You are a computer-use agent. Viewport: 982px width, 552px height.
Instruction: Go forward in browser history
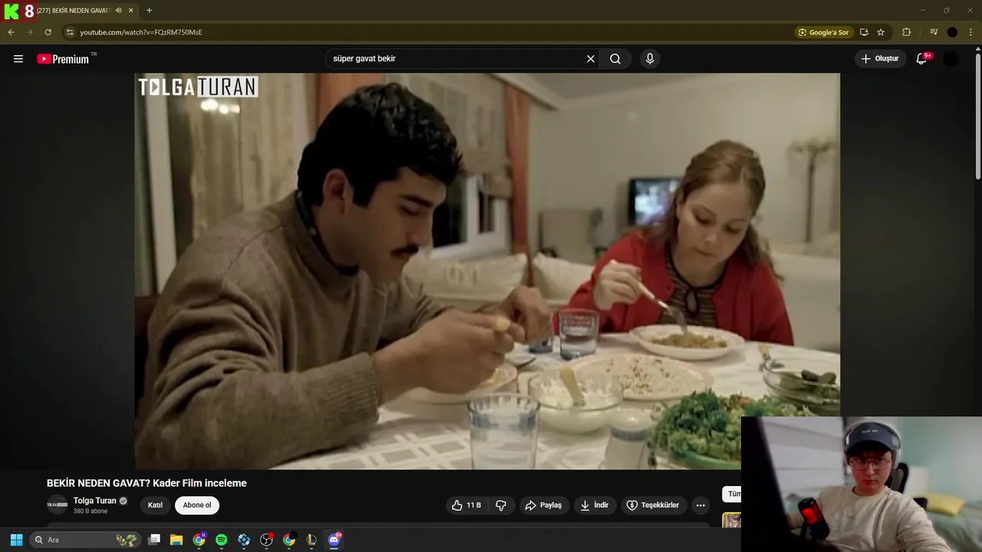coord(30,32)
